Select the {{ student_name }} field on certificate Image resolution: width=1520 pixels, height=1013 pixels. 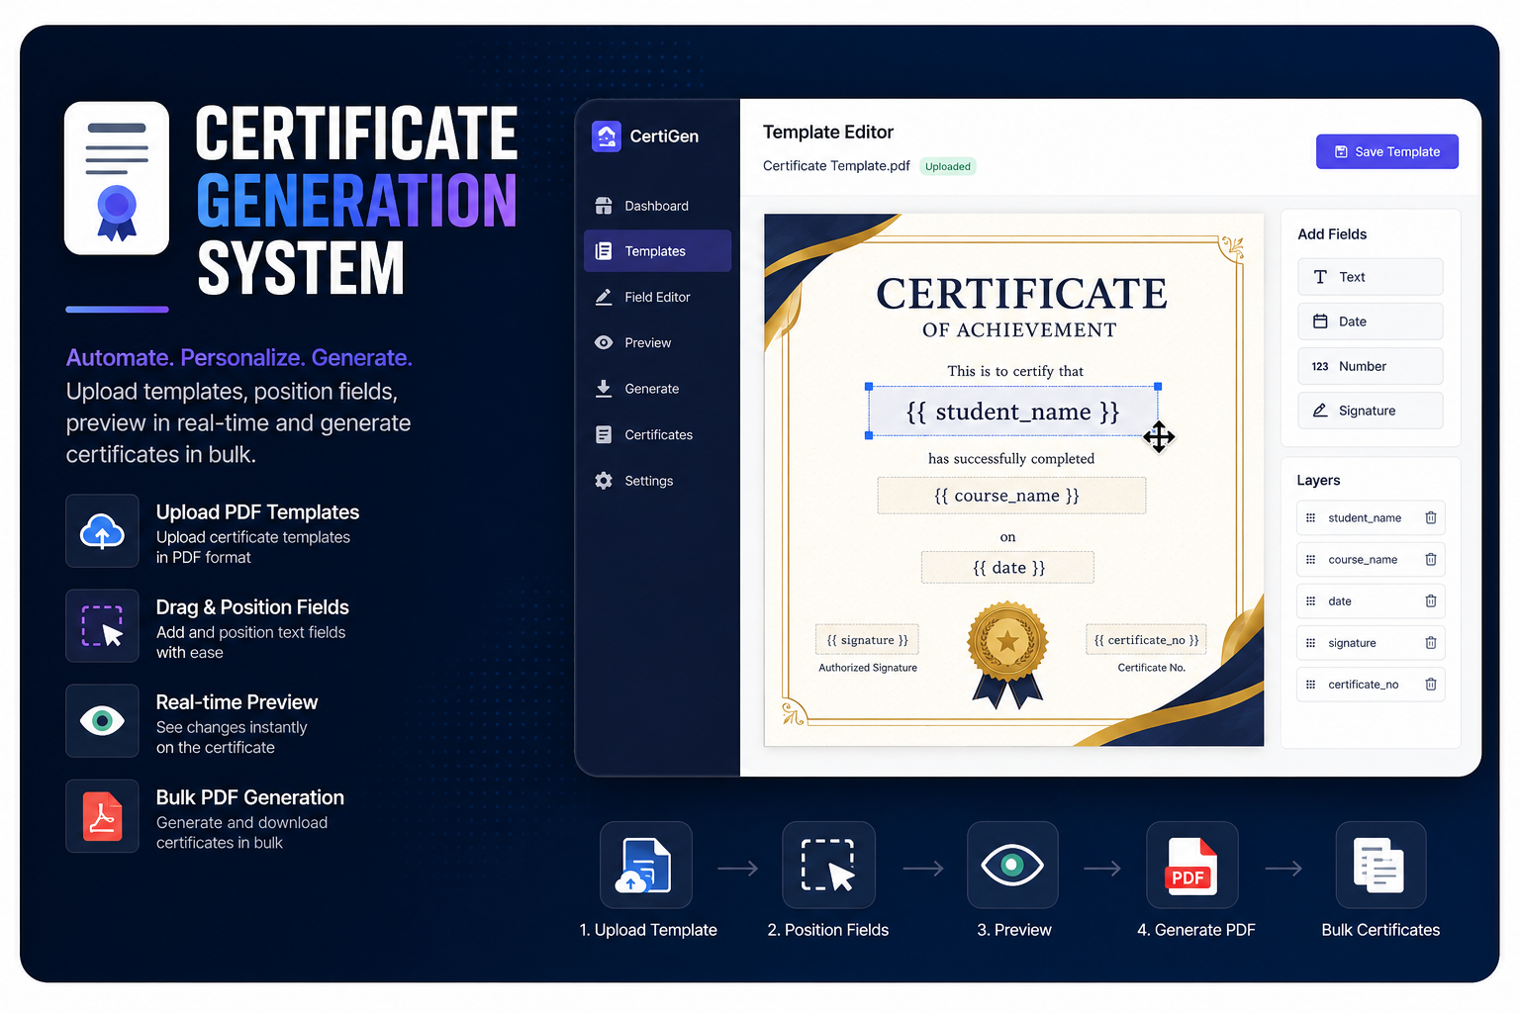(1013, 411)
